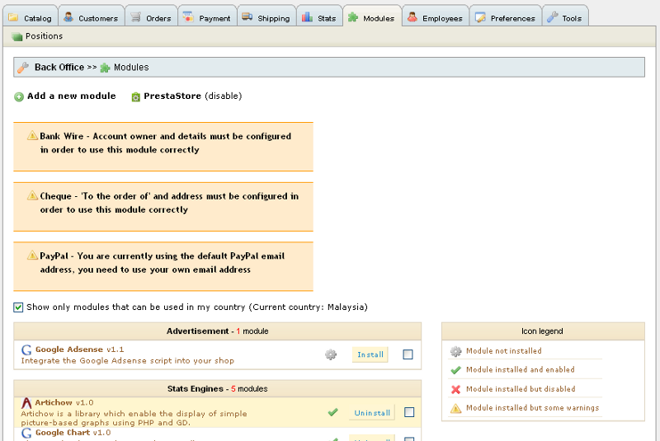The image size is (660, 441).
Task: Click Add a new module
Action: [72, 96]
